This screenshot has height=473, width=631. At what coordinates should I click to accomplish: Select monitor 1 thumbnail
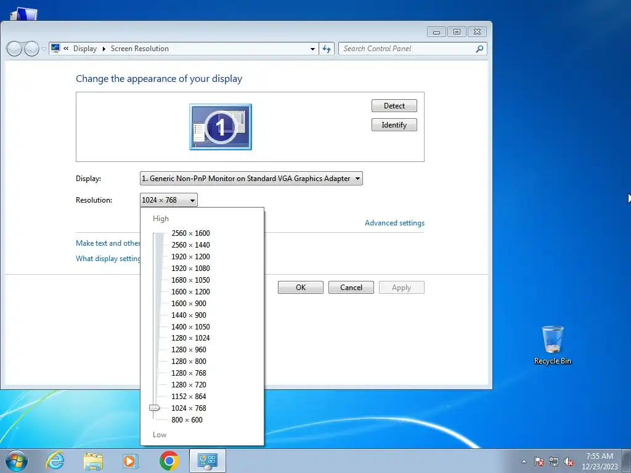click(x=221, y=127)
